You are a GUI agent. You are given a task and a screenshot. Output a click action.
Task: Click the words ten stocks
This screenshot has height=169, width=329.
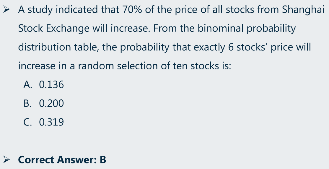196,66
